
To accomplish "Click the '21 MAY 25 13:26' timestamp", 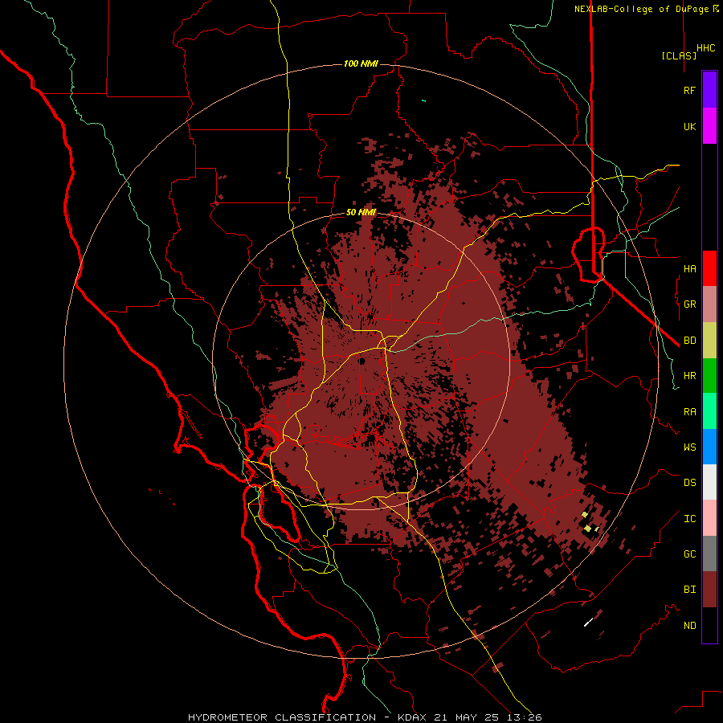I will pos(487,717).
